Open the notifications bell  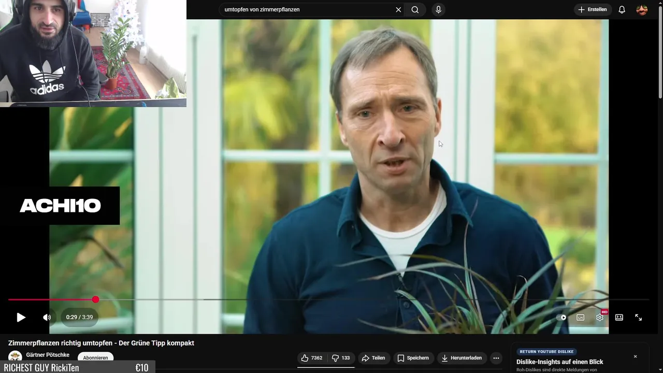point(622,9)
